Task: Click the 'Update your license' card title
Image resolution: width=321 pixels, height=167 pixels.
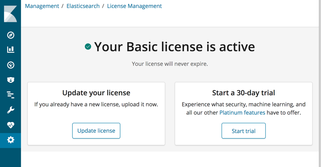Action: tap(96, 93)
